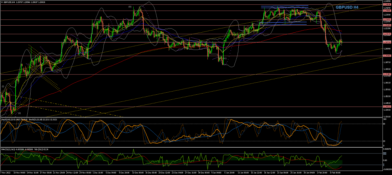The image size is (392, 175).
Task: Click the 23 Dec 04:00 time label
Action: [x=177, y=173]
